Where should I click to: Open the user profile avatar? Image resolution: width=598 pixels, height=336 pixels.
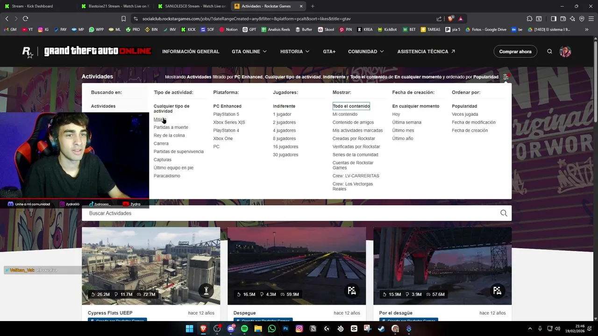tap(565, 51)
